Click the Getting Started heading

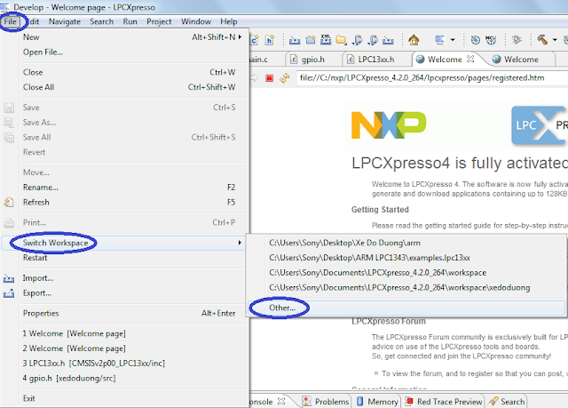380,209
